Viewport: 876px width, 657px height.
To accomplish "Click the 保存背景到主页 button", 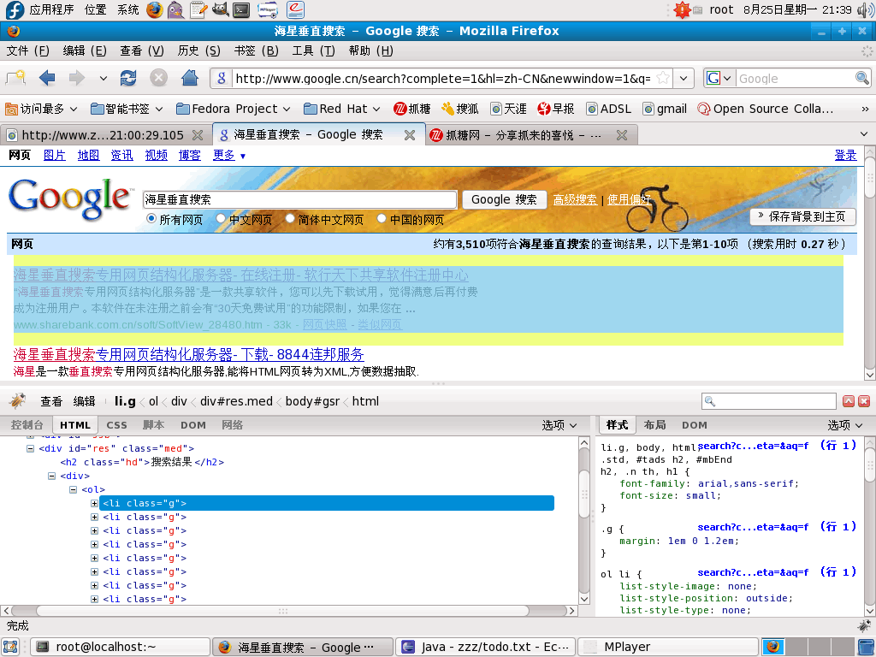I will [x=802, y=216].
